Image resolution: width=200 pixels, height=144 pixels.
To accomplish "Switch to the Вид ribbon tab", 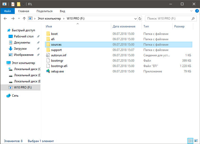I will pos(62,11).
